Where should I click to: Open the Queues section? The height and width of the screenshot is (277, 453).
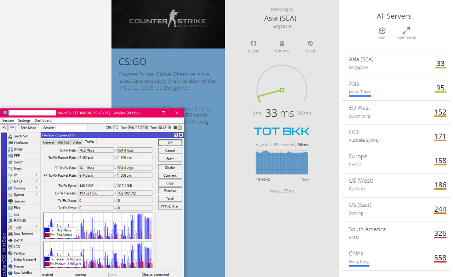pos(19,201)
